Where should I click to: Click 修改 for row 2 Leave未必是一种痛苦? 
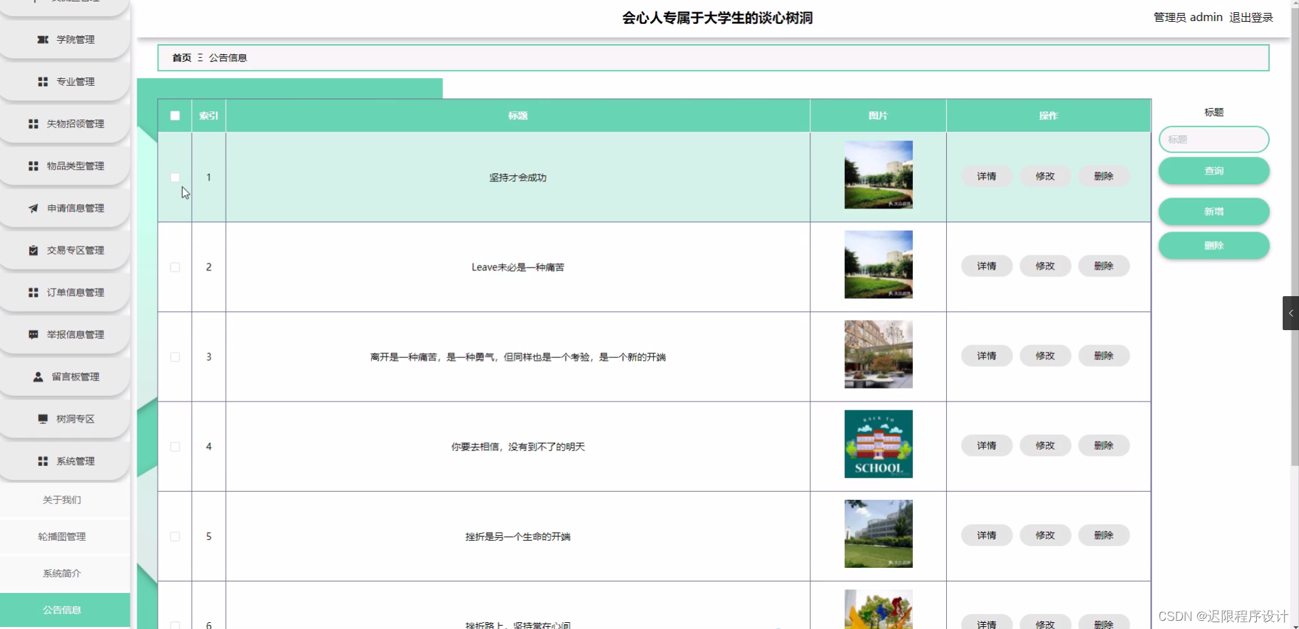1045,266
